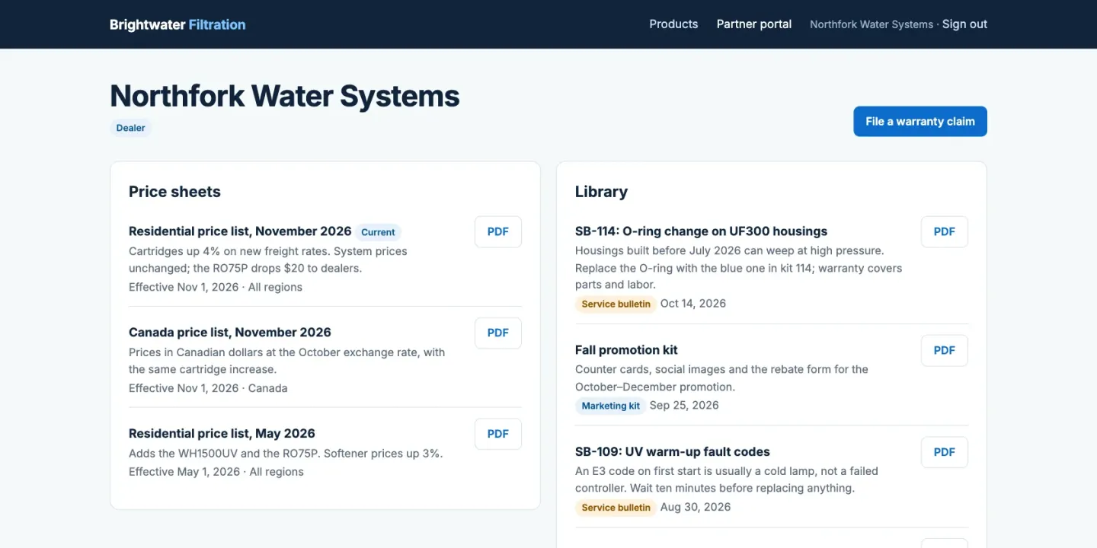Image resolution: width=1097 pixels, height=548 pixels.
Task: Click the Dealer badge under the company name
Action: click(130, 128)
